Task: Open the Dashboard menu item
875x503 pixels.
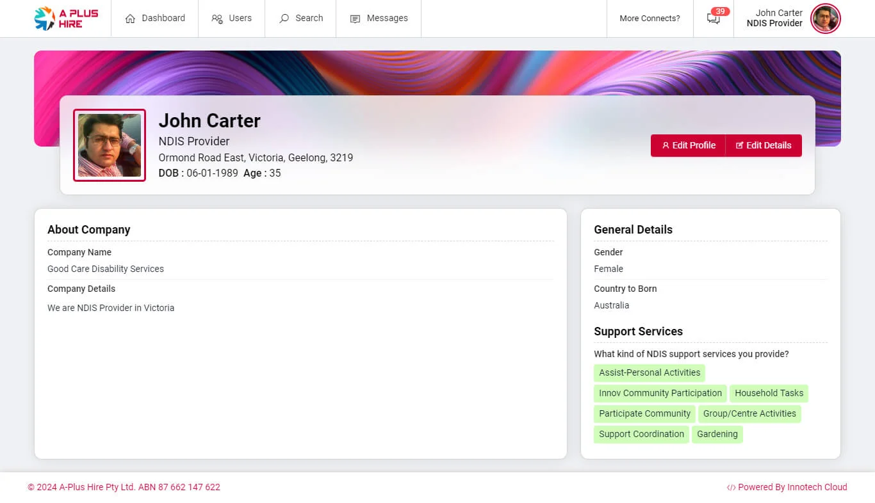Action: pos(163,18)
